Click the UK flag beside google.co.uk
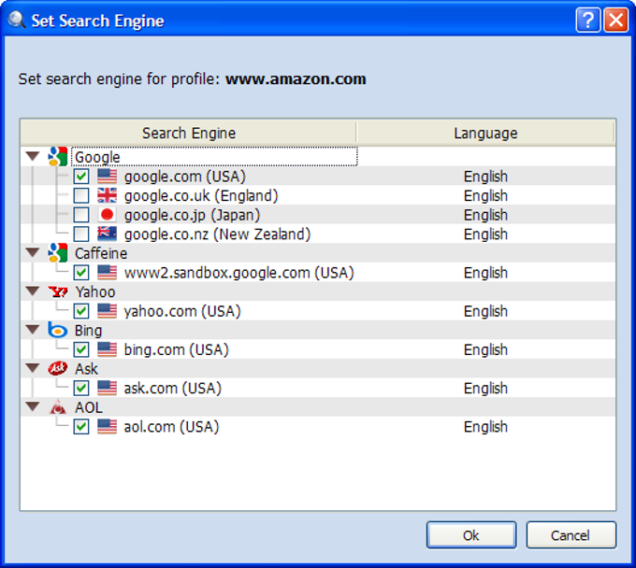The height and width of the screenshot is (568, 636). (x=107, y=196)
